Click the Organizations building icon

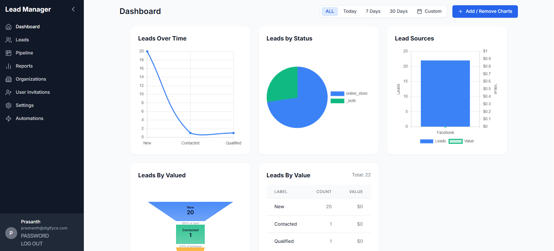point(9,79)
